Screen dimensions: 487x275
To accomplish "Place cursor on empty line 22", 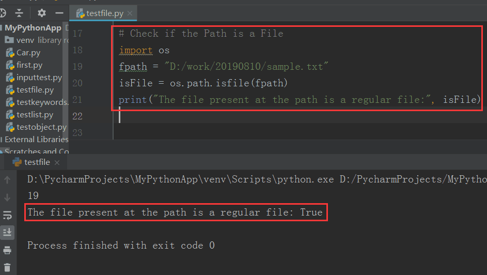I will pos(301,116).
